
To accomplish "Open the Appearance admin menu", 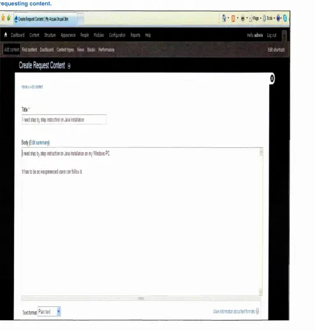I will click(68, 35).
